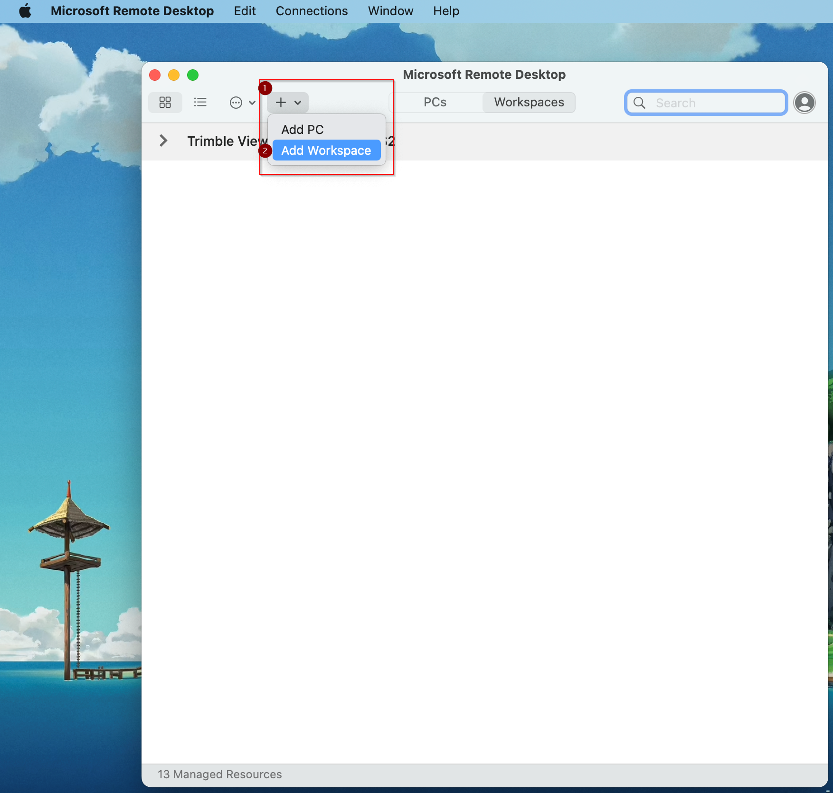The image size is (833, 793).
Task: Switch to list view layout
Action: pos(200,103)
